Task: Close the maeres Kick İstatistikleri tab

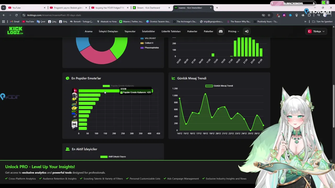Action: point(211,8)
